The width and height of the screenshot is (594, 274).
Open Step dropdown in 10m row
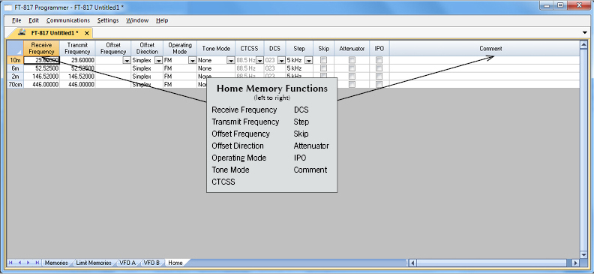[309, 60]
